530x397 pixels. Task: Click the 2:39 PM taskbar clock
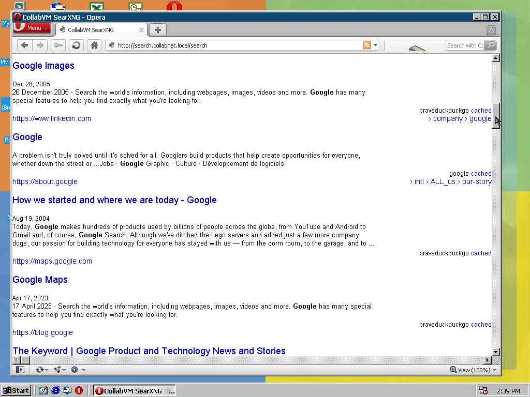pyautogui.click(x=508, y=391)
